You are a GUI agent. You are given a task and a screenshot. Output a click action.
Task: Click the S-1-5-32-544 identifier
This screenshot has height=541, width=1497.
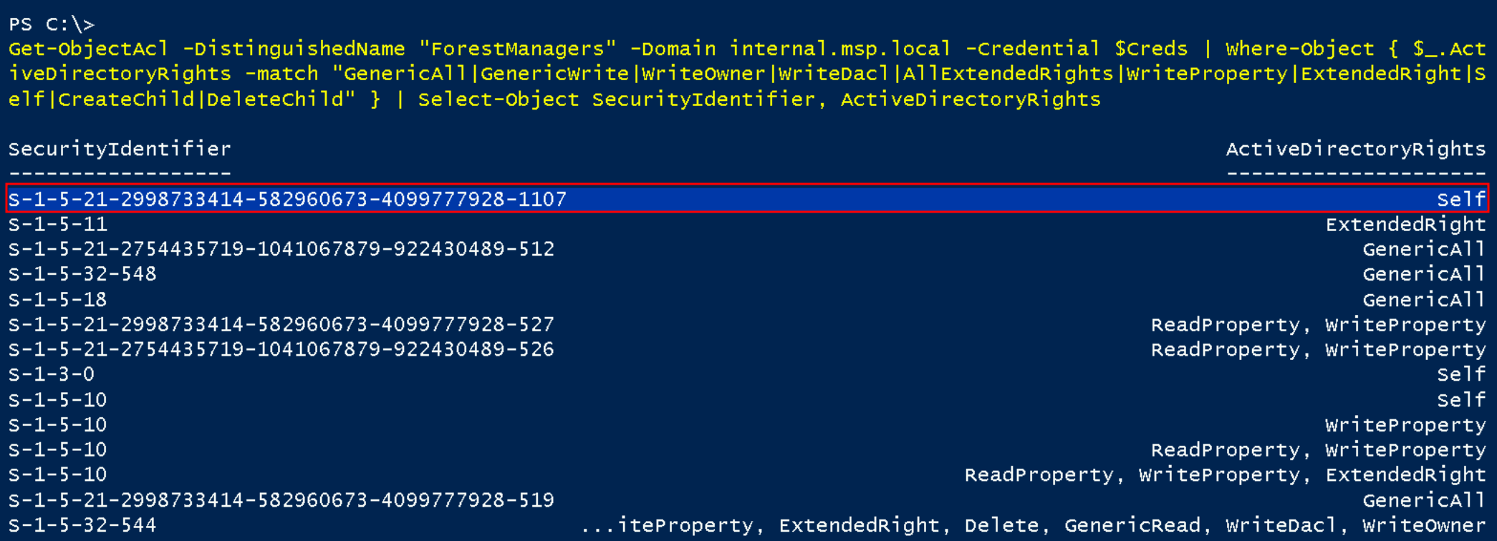(82, 525)
